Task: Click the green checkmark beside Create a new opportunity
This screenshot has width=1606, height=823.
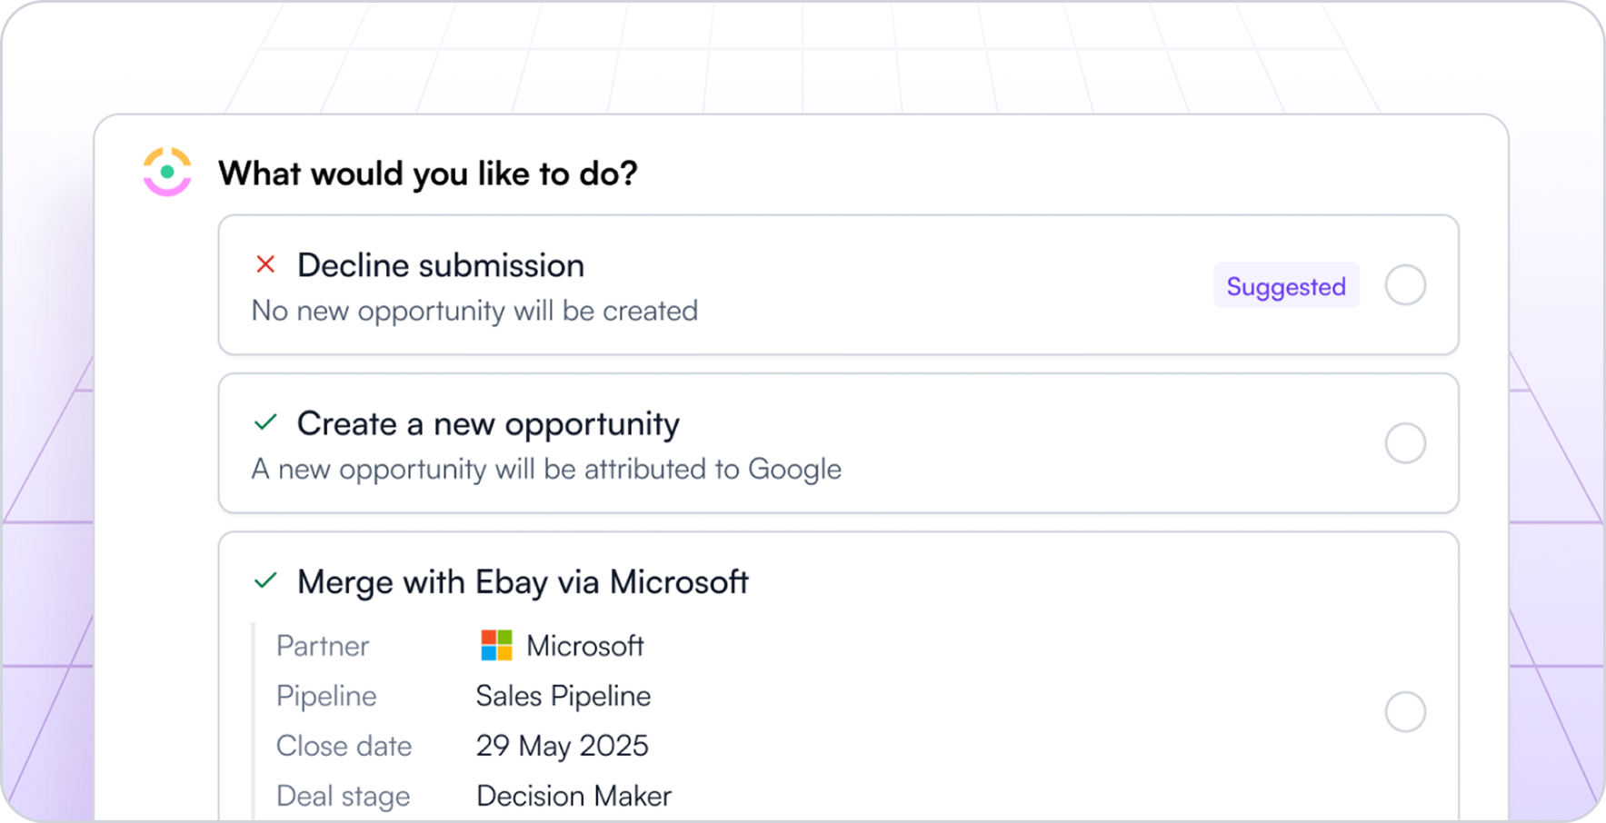Action: click(265, 422)
